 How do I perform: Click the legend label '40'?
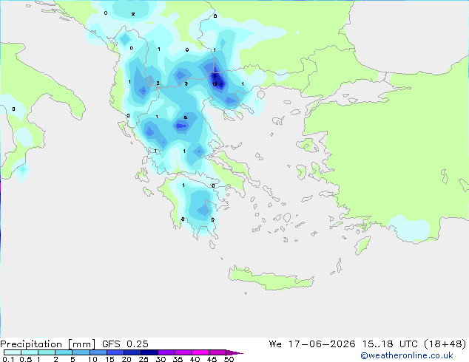point(195,359)
